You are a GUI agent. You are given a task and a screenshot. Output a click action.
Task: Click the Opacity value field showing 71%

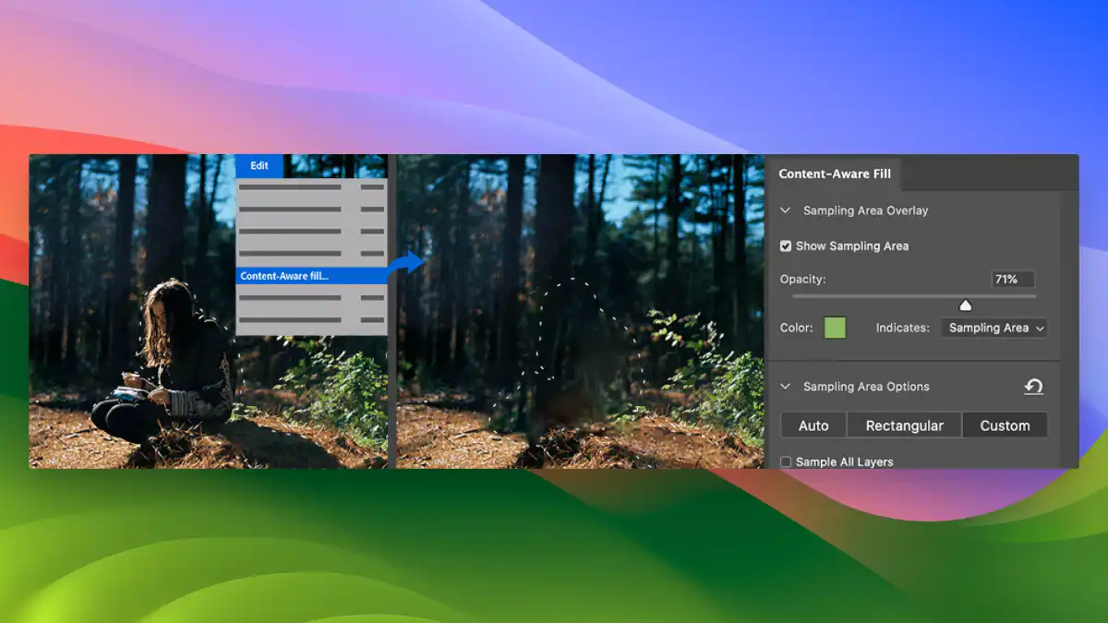pos(1013,279)
